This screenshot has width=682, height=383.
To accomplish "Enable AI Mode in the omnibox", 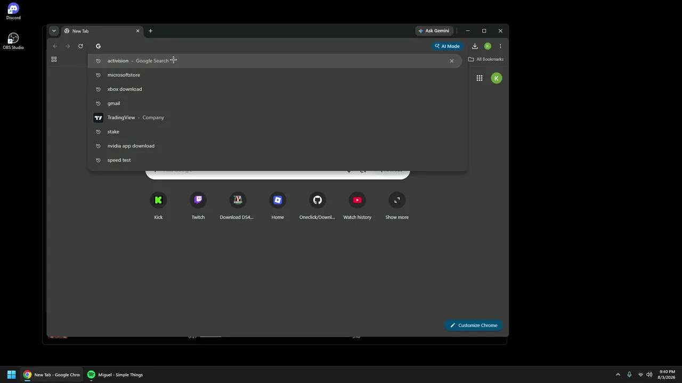I will click(447, 46).
